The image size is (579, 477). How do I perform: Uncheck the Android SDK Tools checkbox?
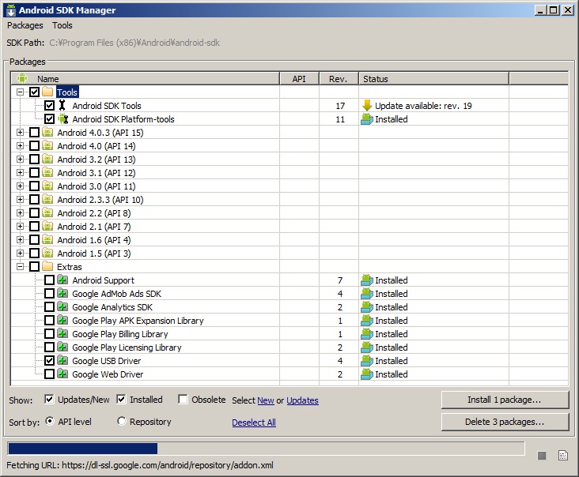pyautogui.click(x=50, y=105)
